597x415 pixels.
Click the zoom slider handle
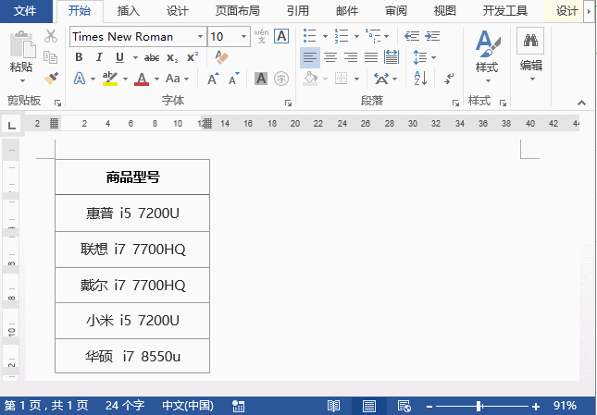click(x=479, y=406)
